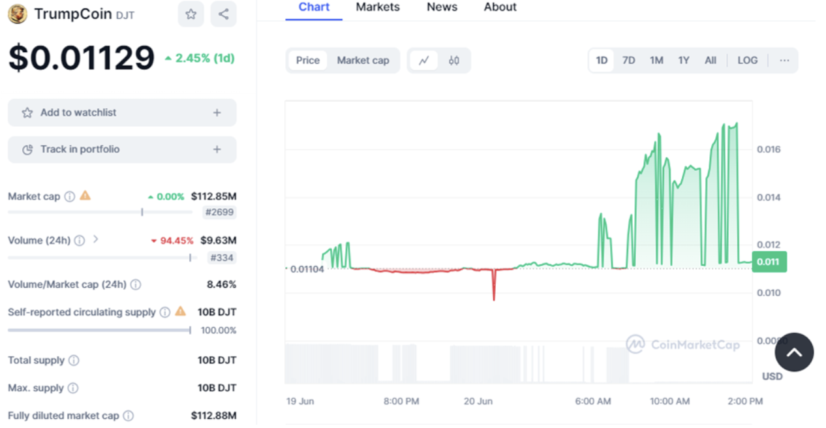The height and width of the screenshot is (428, 826).
Task: Open the News tab
Action: [x=442, y=7]
